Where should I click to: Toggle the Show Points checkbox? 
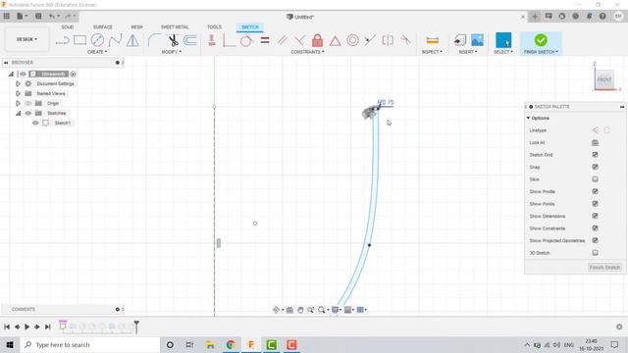[596, 204]
